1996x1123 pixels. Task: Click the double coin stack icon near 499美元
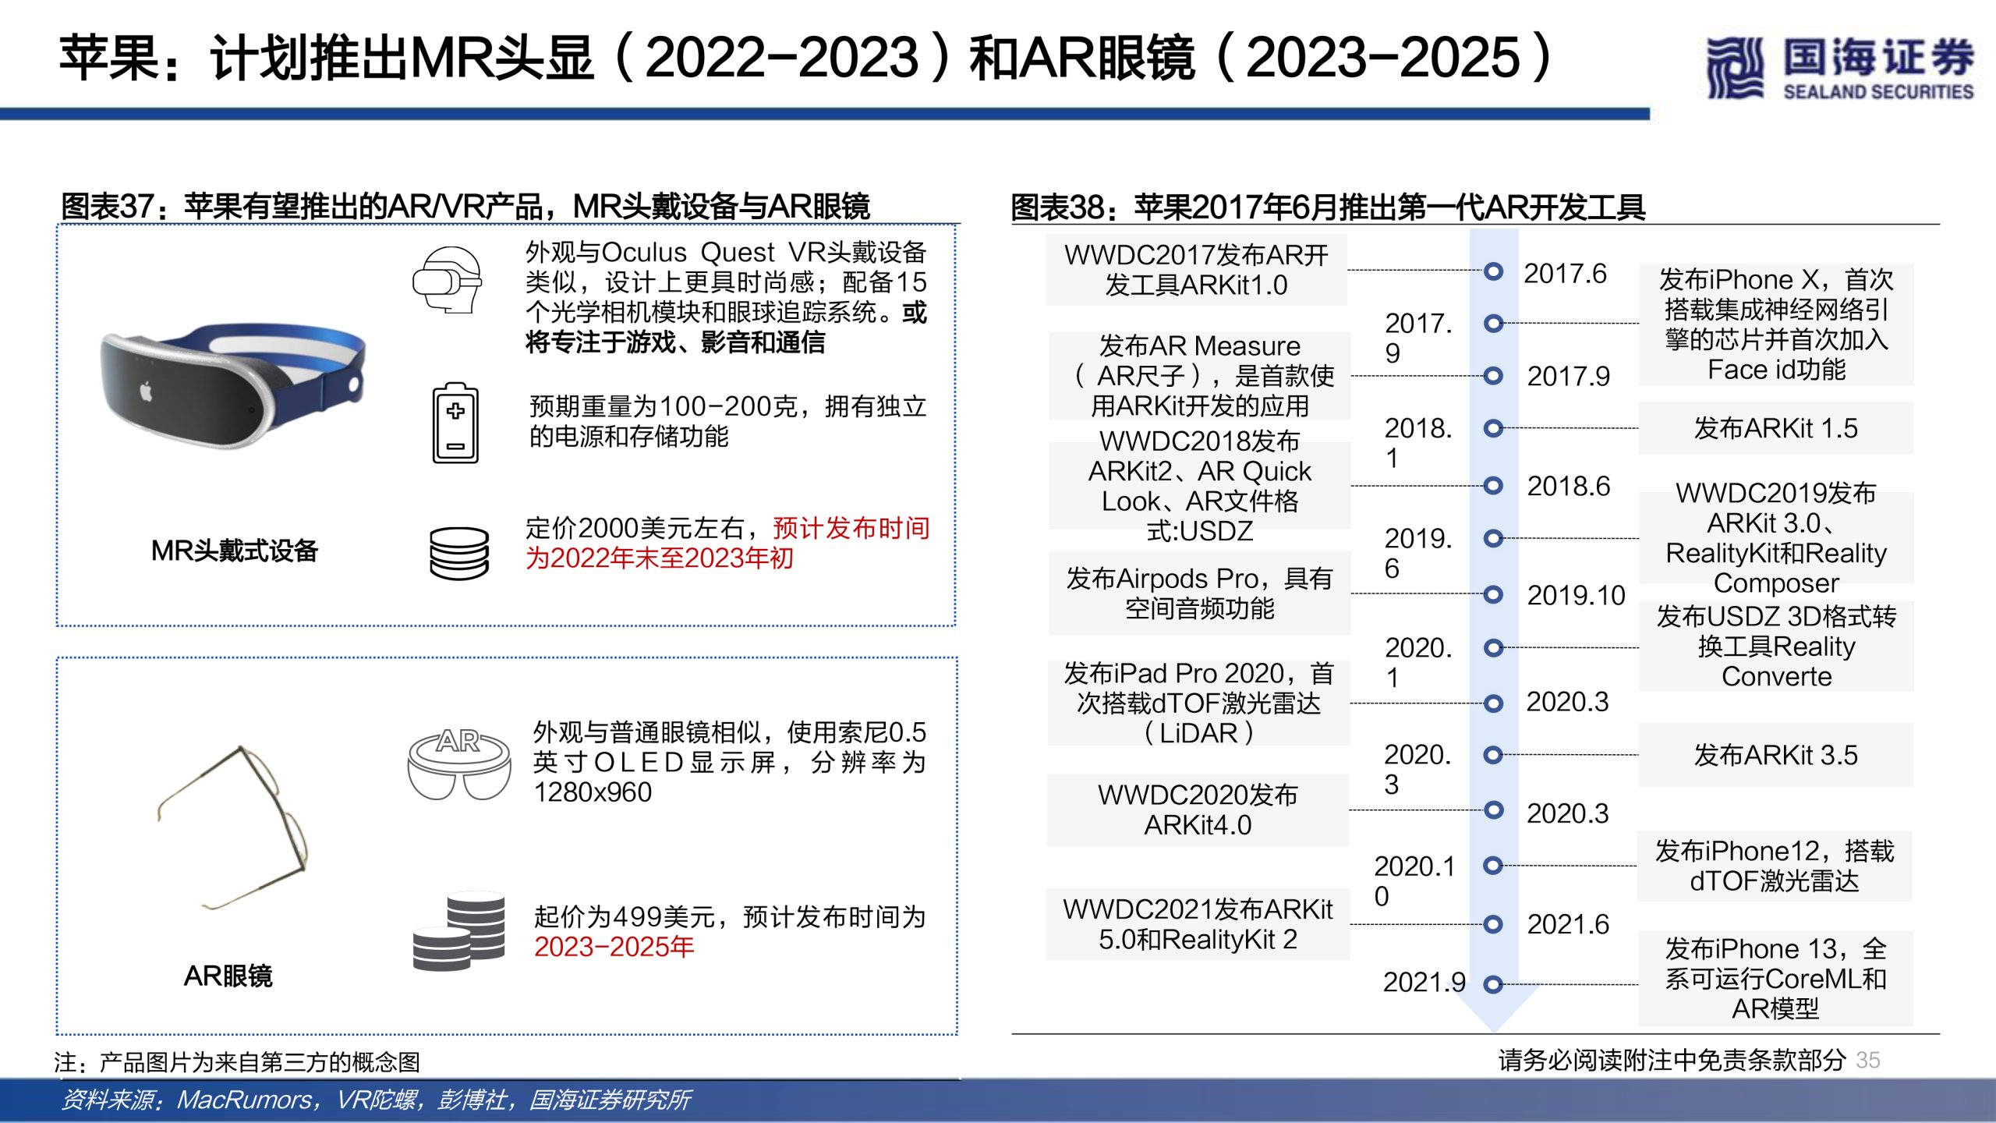(459, 931)
